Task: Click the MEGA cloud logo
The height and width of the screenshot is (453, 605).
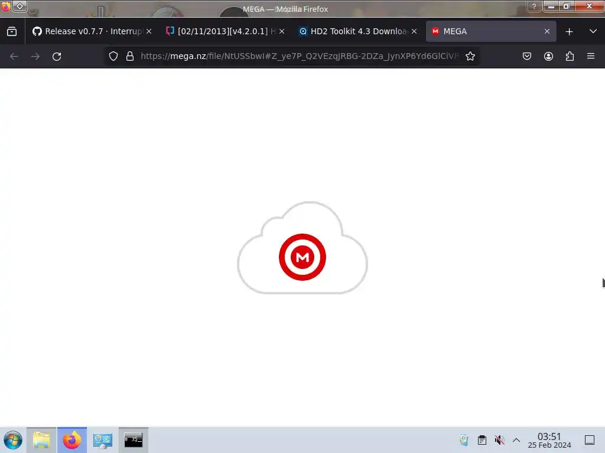Action: (x=302, y=248)
